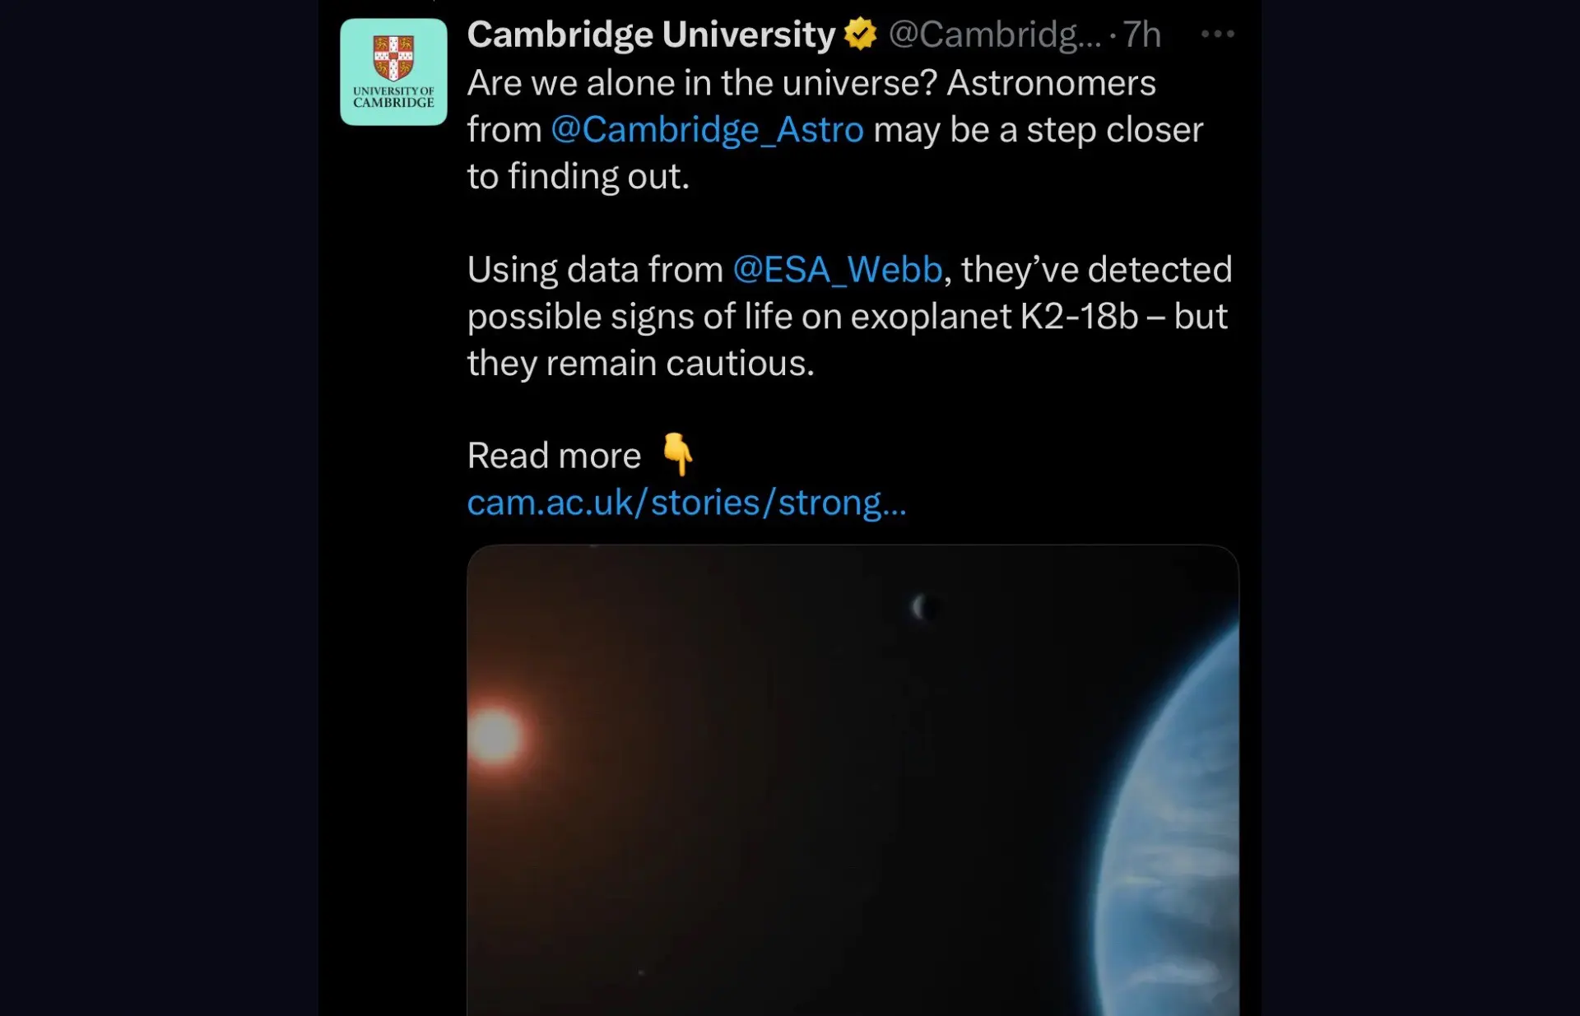Screen dimensions: 1580x1016
Task: Open the three-dot more options menu
Action: tap(1217, 35)
